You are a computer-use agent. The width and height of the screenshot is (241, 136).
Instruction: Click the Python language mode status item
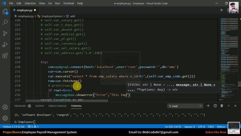point(221,127)
